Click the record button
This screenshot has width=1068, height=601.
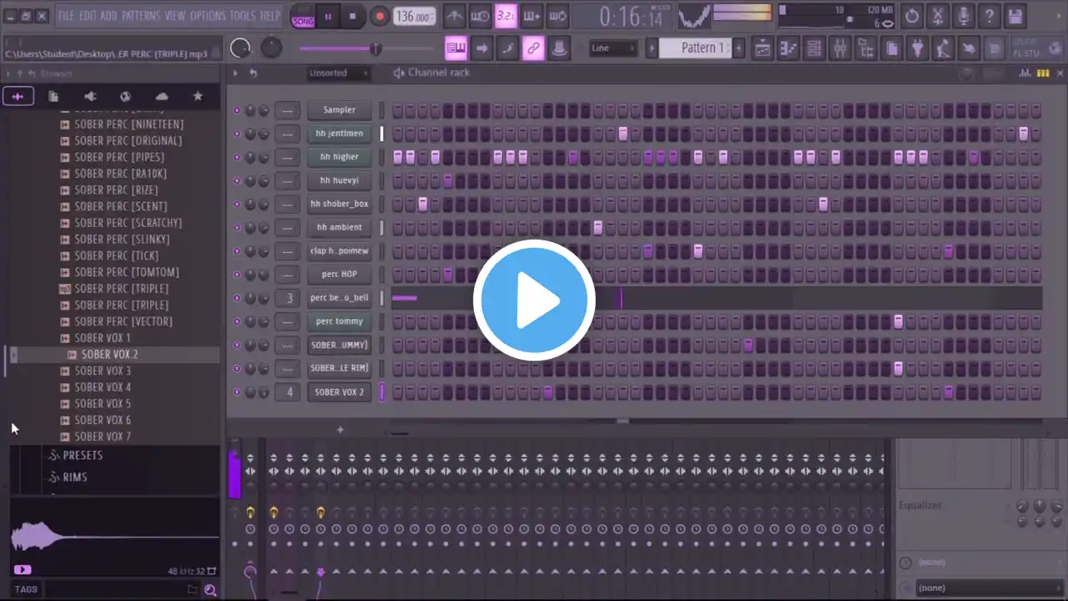point(380,16)
